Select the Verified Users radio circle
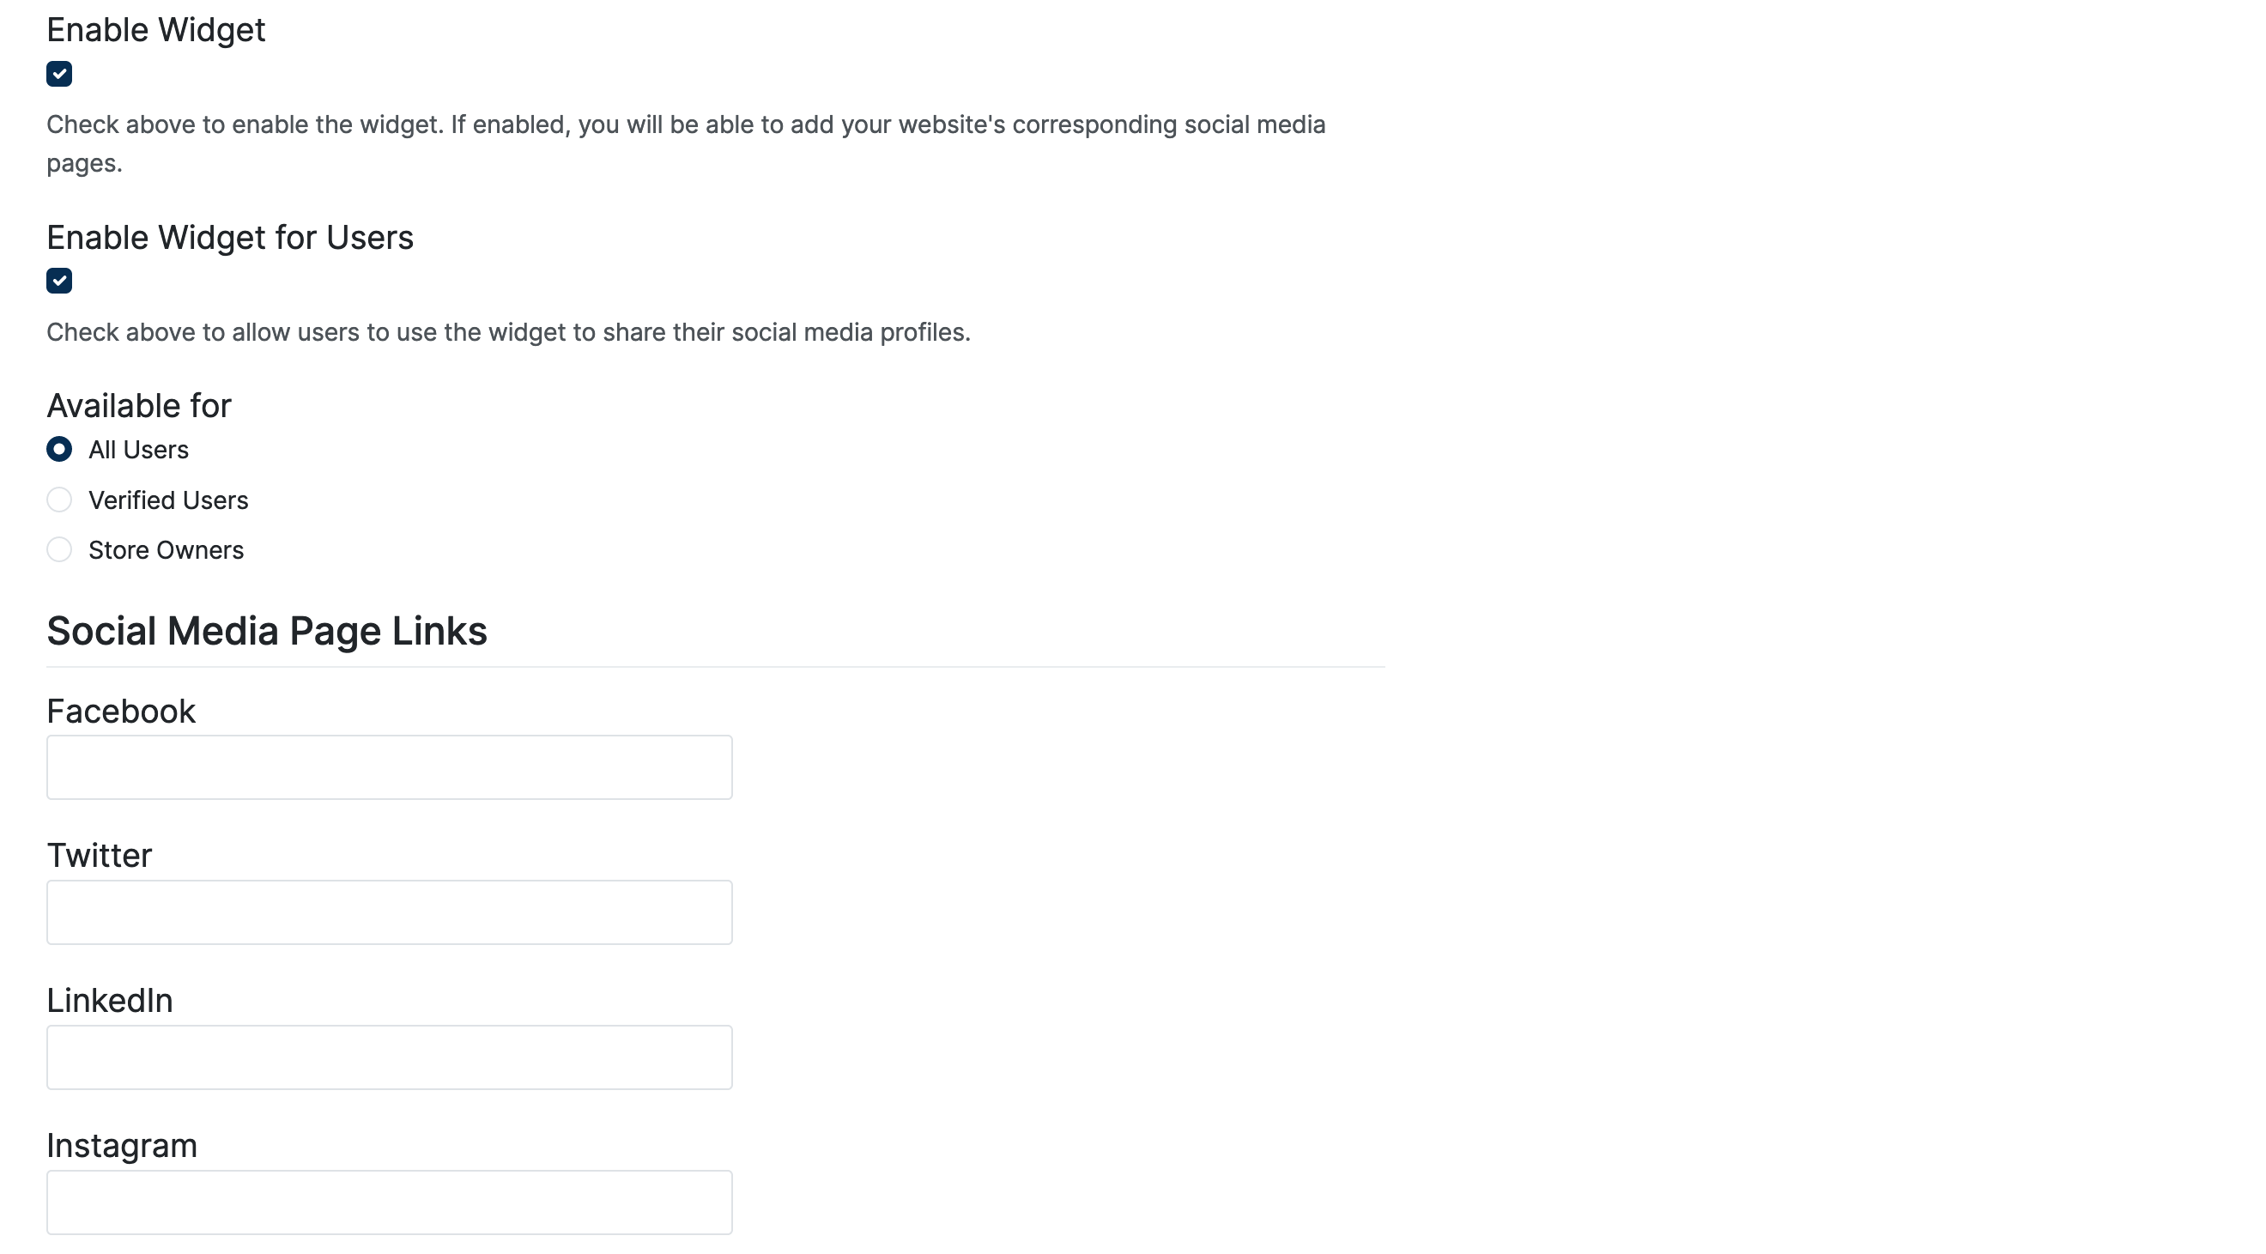Viewport: 2266px width, 1254px height. coord(59,500)
